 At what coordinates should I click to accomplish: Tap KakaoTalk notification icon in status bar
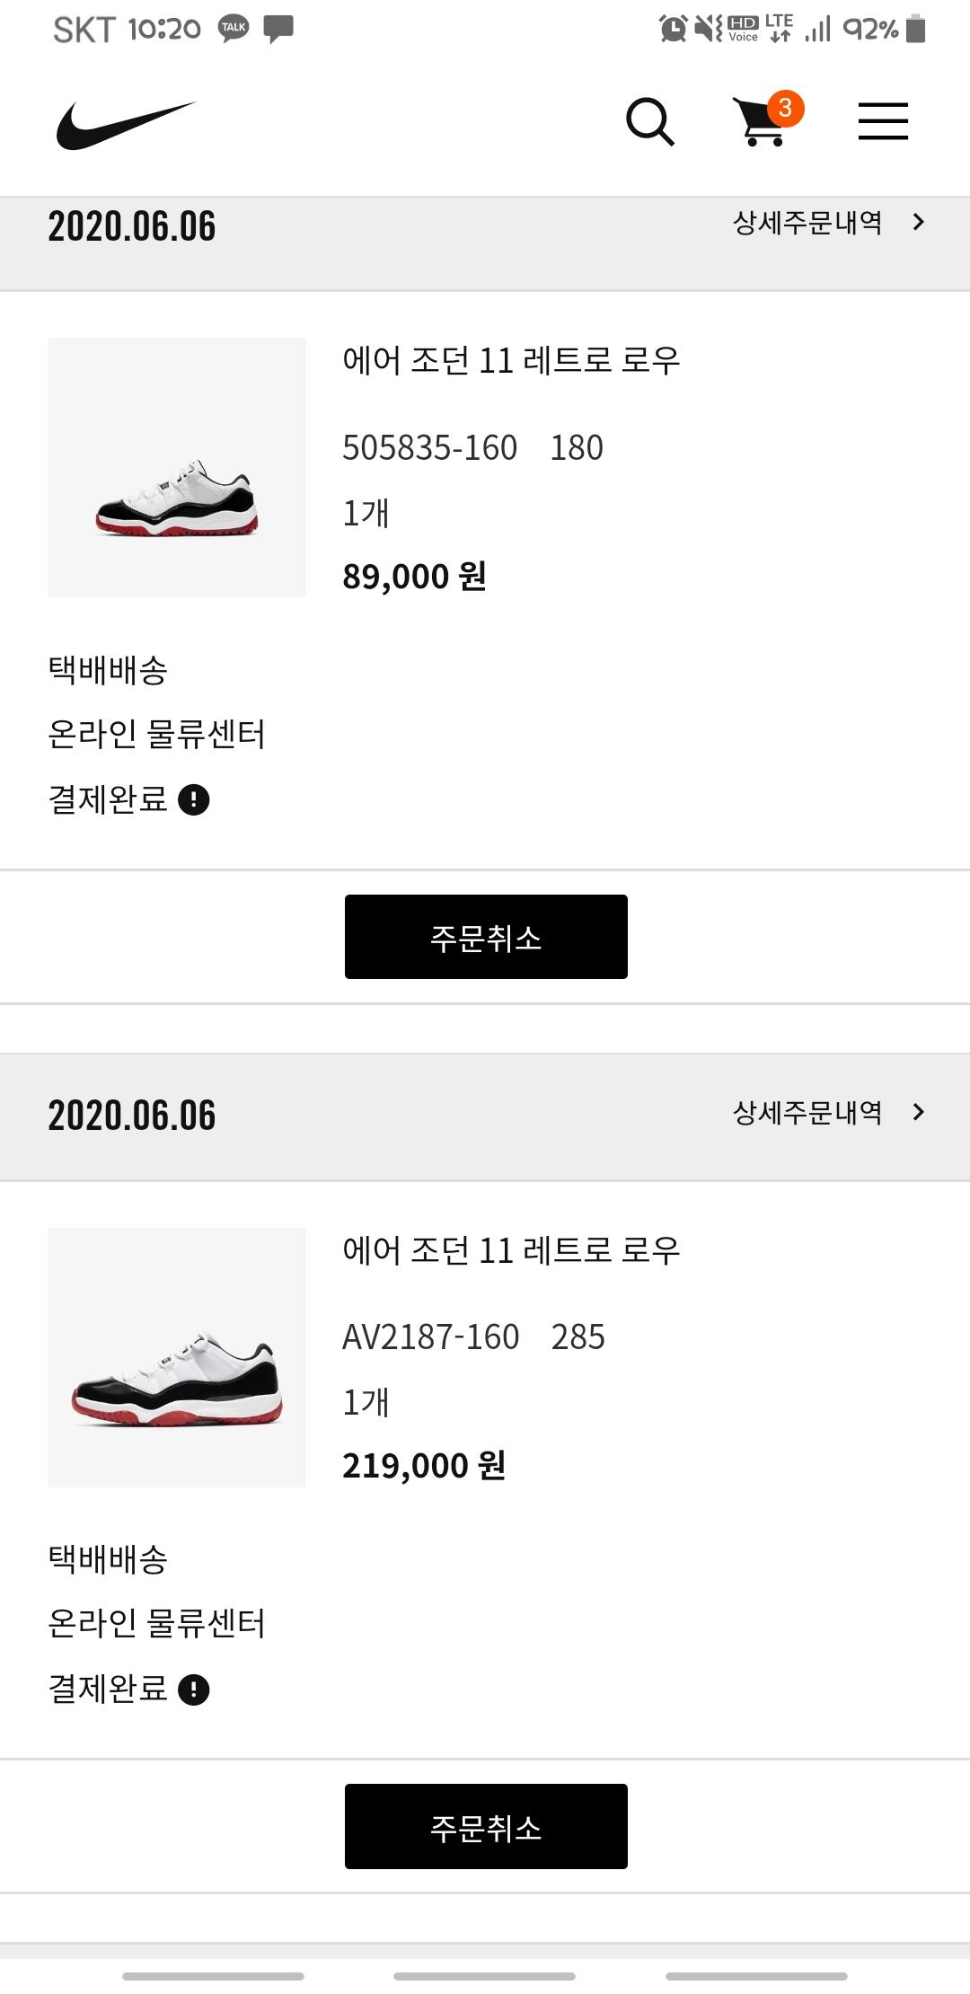click(234, 29)
